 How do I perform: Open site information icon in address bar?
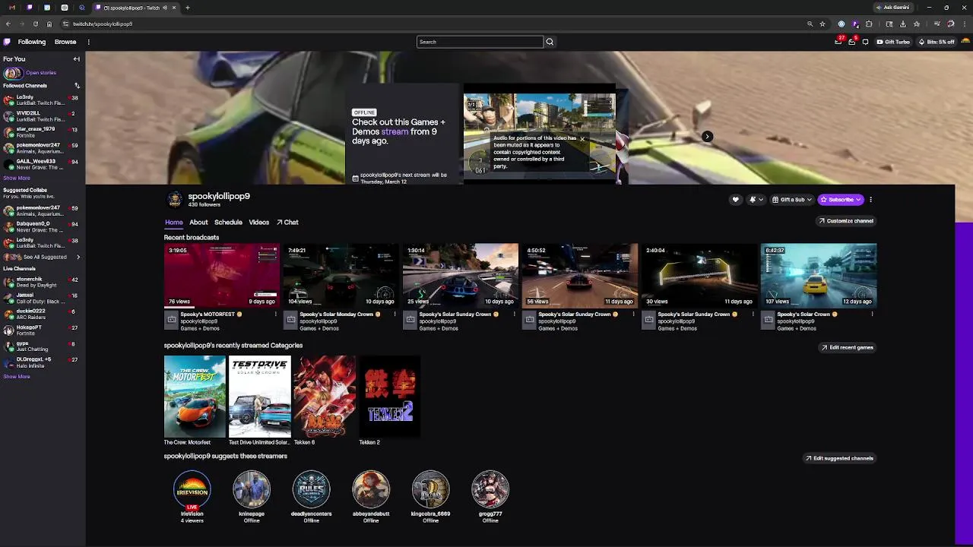point(65,24)
